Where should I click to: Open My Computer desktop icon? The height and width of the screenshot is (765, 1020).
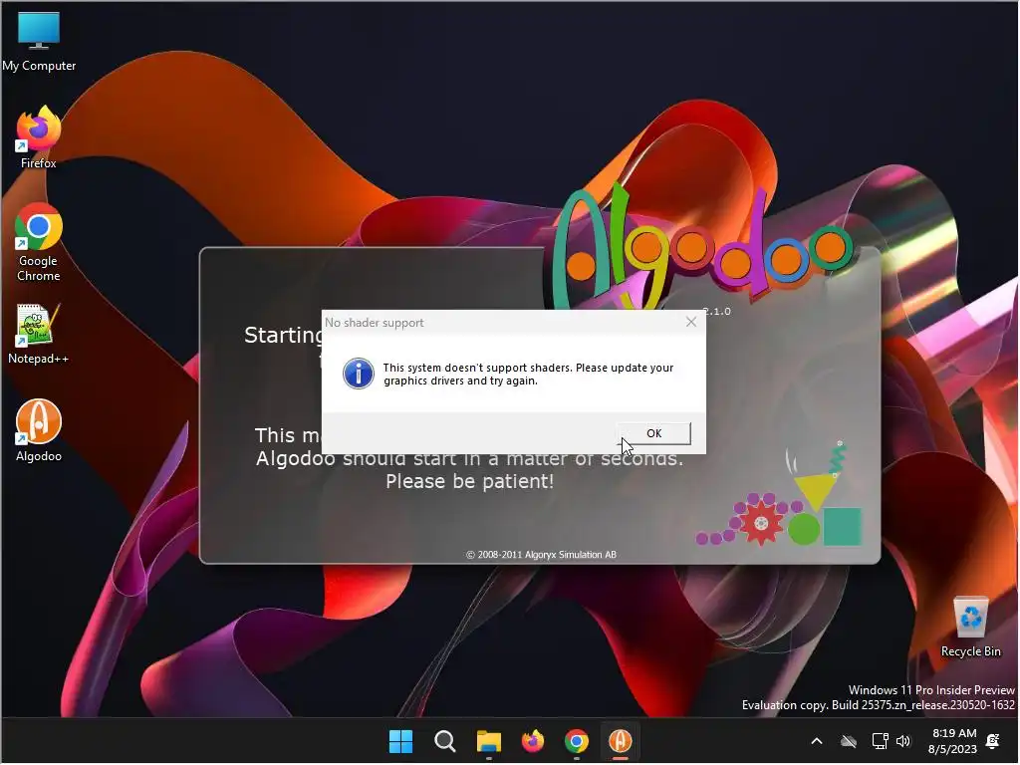39,42
